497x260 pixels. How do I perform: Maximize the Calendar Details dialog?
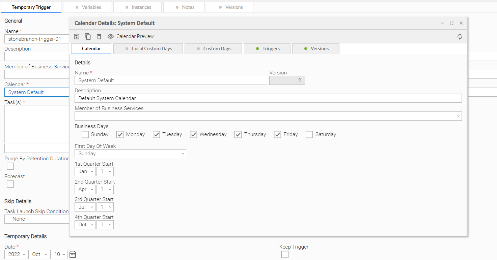(451, 23)
